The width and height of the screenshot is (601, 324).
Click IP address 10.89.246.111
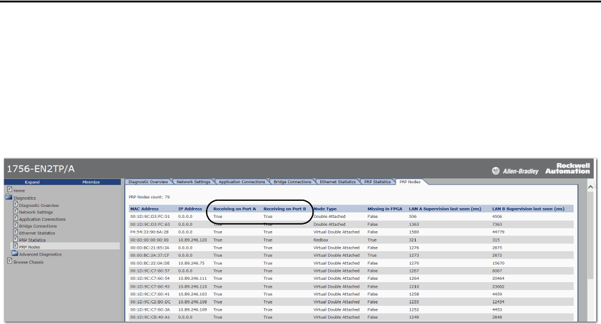(193, 278)
